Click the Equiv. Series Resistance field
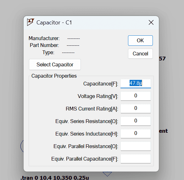184x180 pixels. point(136,121)
